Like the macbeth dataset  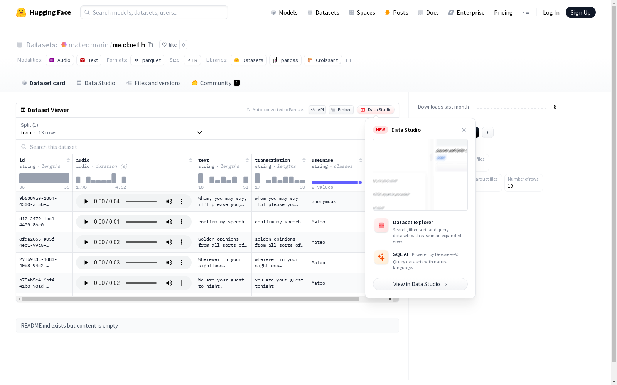(x=170, y=45)
